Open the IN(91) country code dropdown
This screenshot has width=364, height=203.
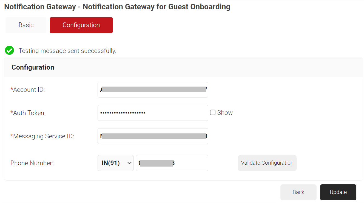[115, 163]
